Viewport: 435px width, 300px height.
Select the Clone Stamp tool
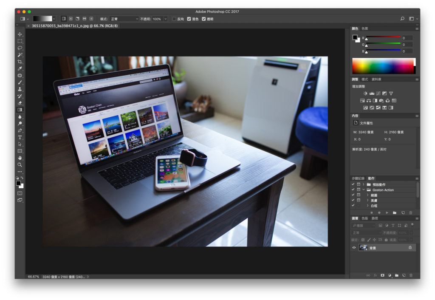(x=20, y=89)
